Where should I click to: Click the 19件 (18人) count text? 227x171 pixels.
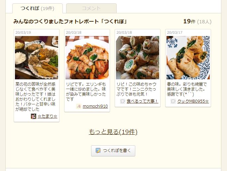pyautogui.click(x=197, y=21)
